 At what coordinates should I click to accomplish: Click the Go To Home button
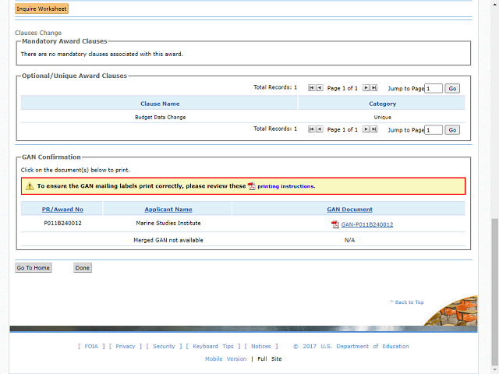[34, 268]
